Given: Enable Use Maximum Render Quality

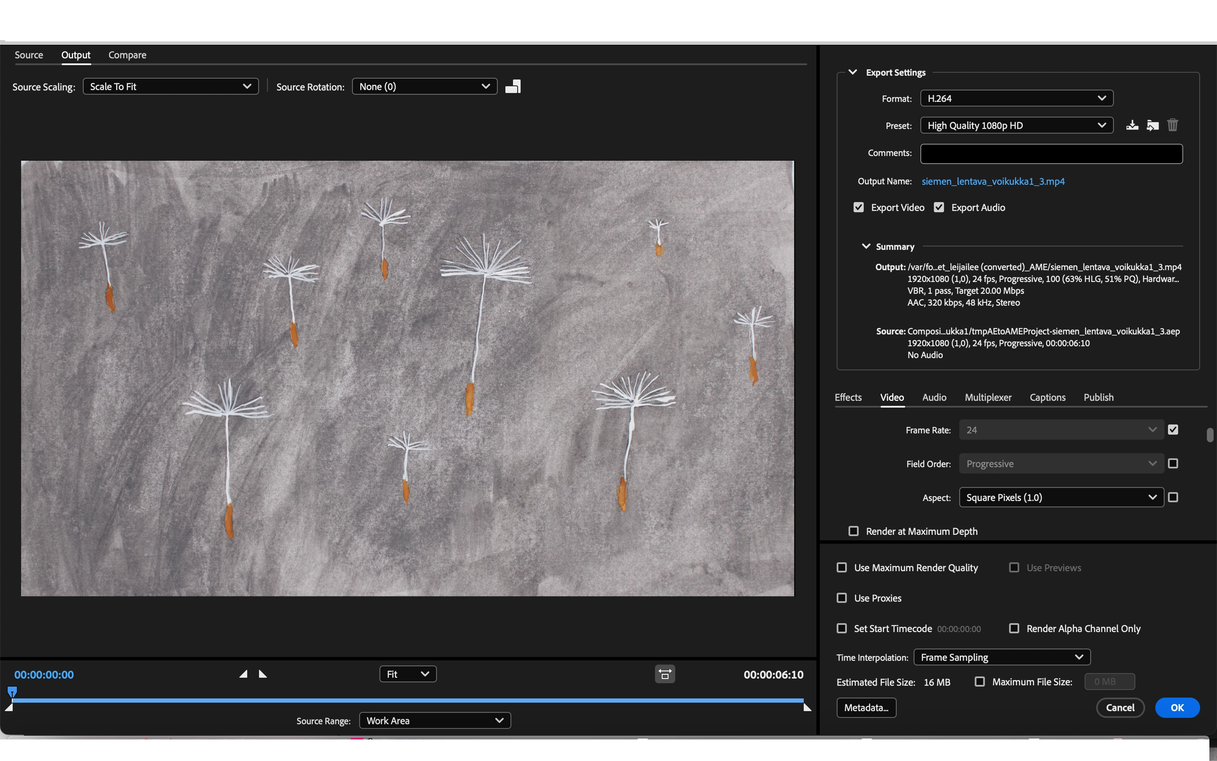Looking at the screenshot, I should [x=842, y=567].
